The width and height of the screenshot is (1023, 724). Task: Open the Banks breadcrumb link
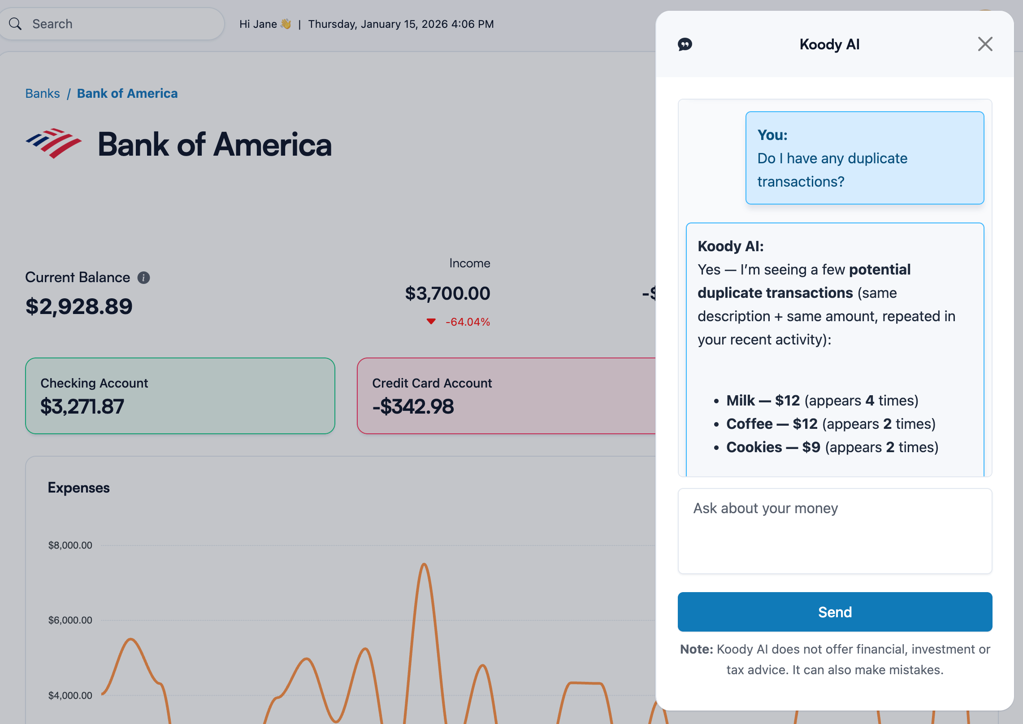pos(43,93)
